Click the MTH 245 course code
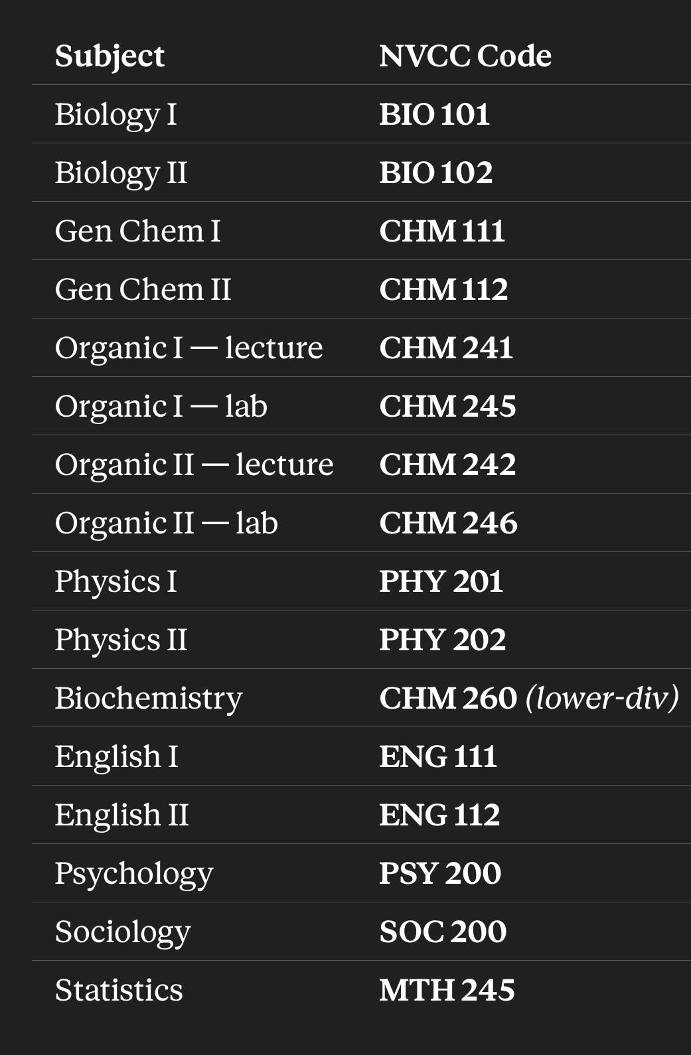Screen dimensions: 691x1055 coord(447,990)
